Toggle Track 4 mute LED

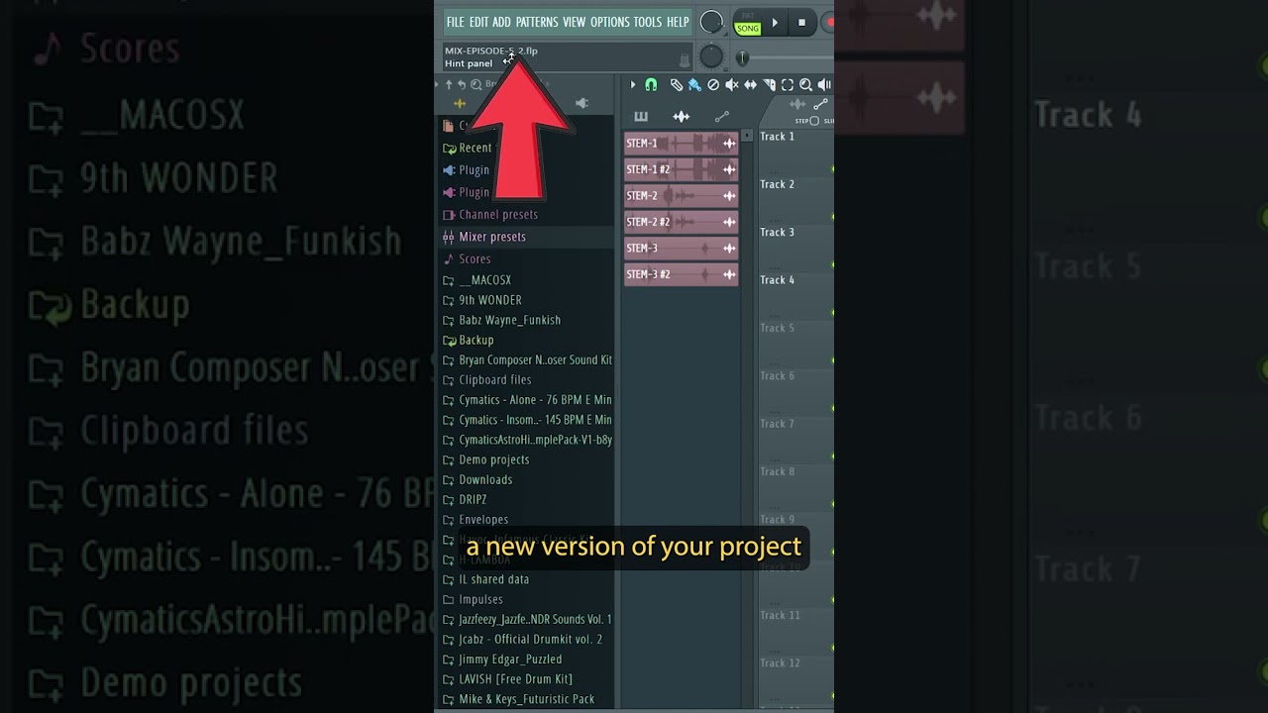832,312
